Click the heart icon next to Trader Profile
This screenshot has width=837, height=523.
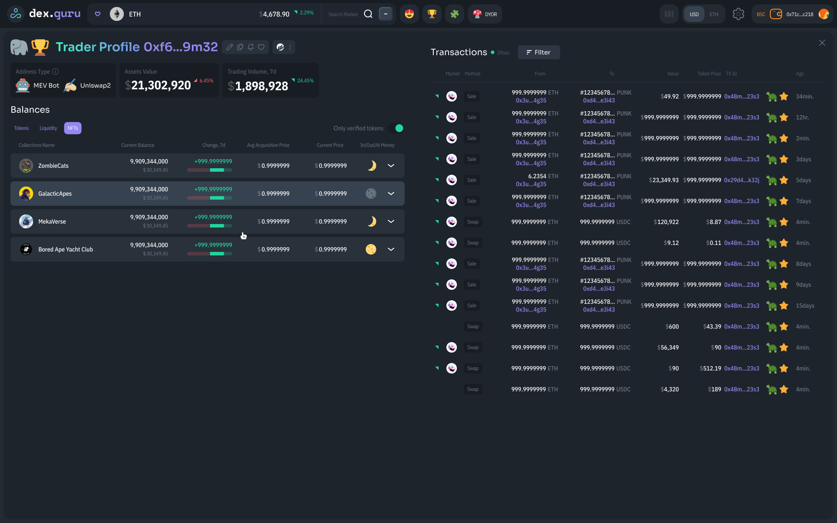261,47
